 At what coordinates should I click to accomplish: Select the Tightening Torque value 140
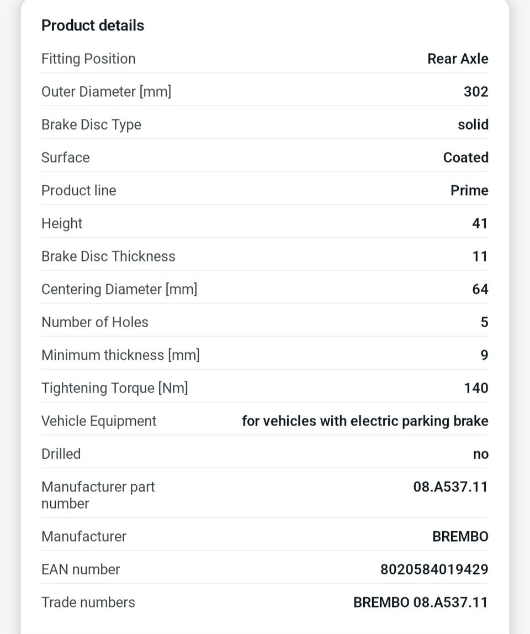point(476,388)
